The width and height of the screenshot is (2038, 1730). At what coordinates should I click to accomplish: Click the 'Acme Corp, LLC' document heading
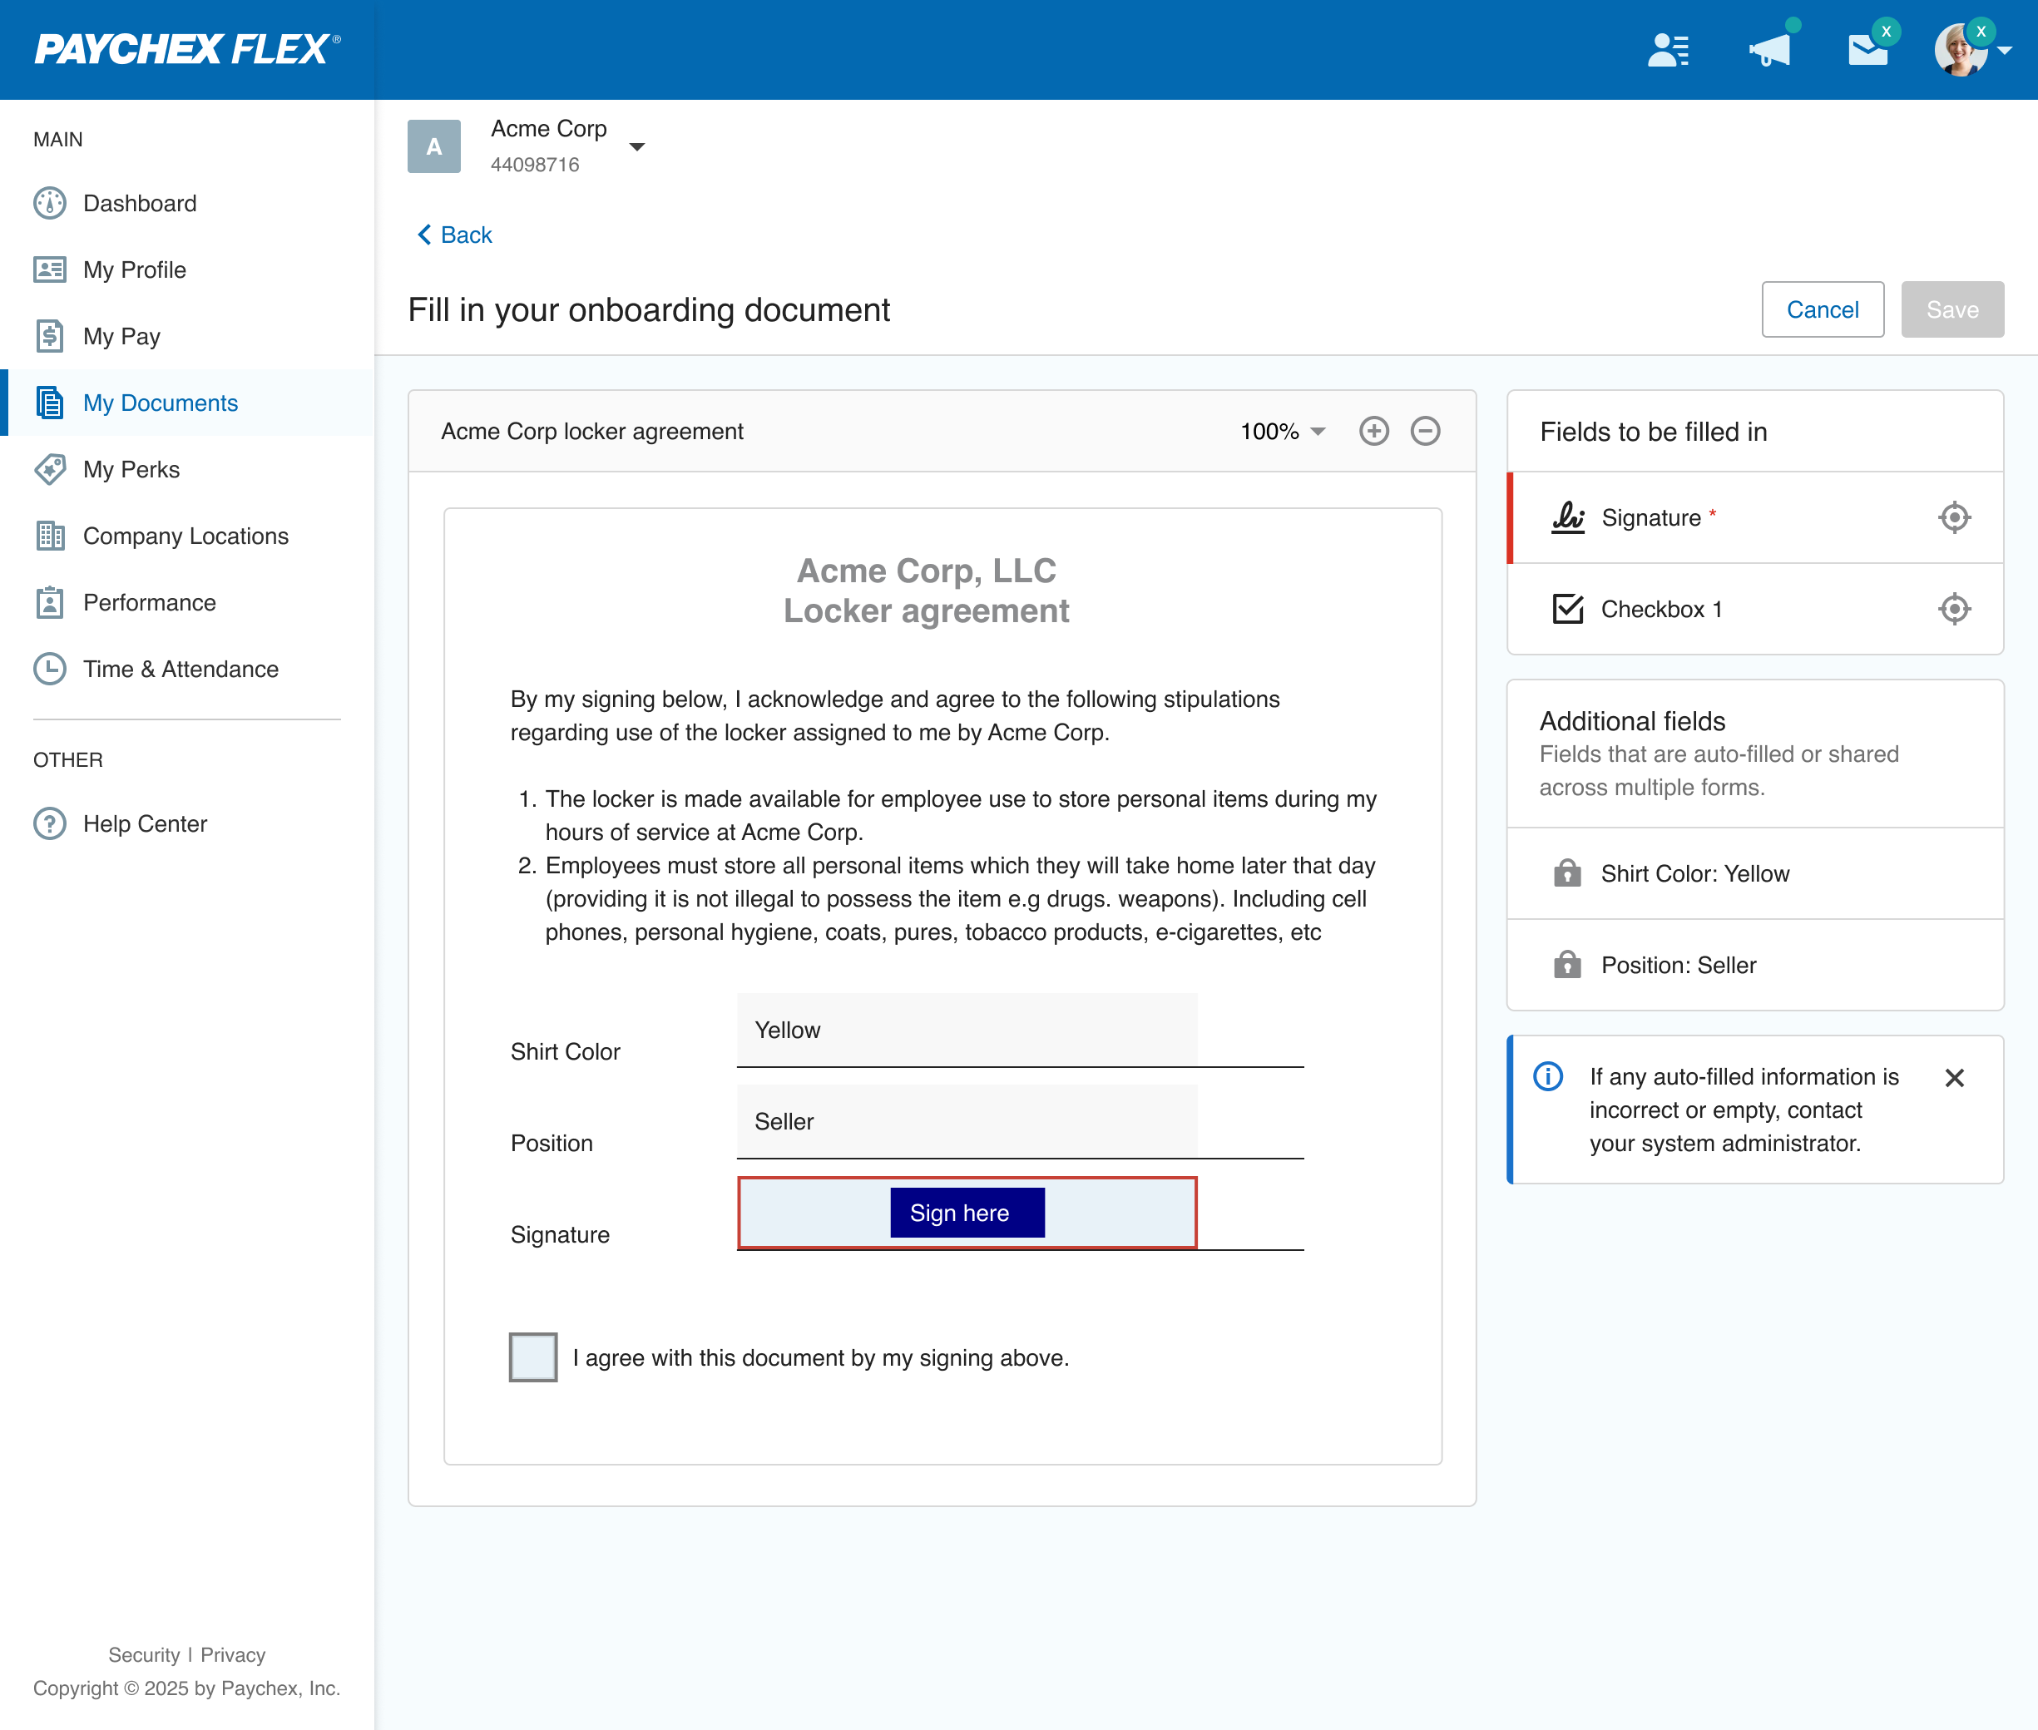pyautogui.click(x=926, y=571)
